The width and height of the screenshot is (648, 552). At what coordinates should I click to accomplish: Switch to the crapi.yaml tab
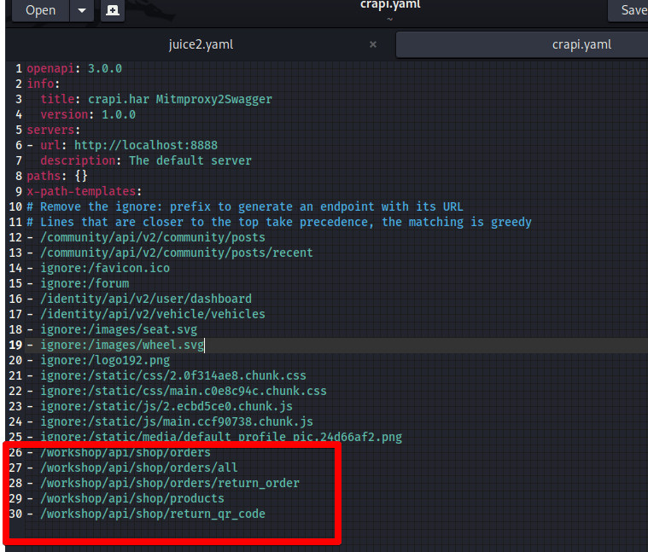[581, 44]
